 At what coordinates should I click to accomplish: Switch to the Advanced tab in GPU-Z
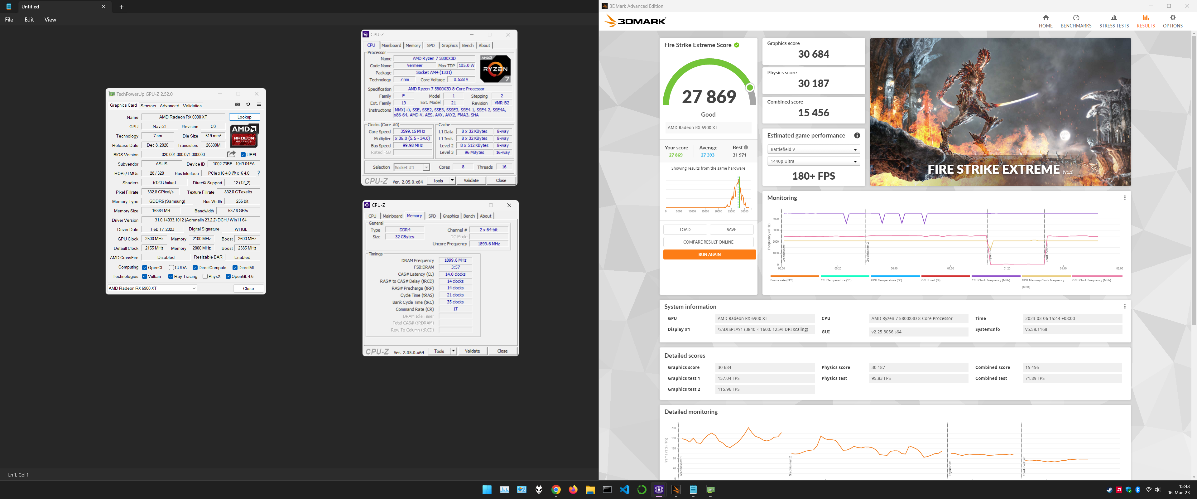point(169,105)
